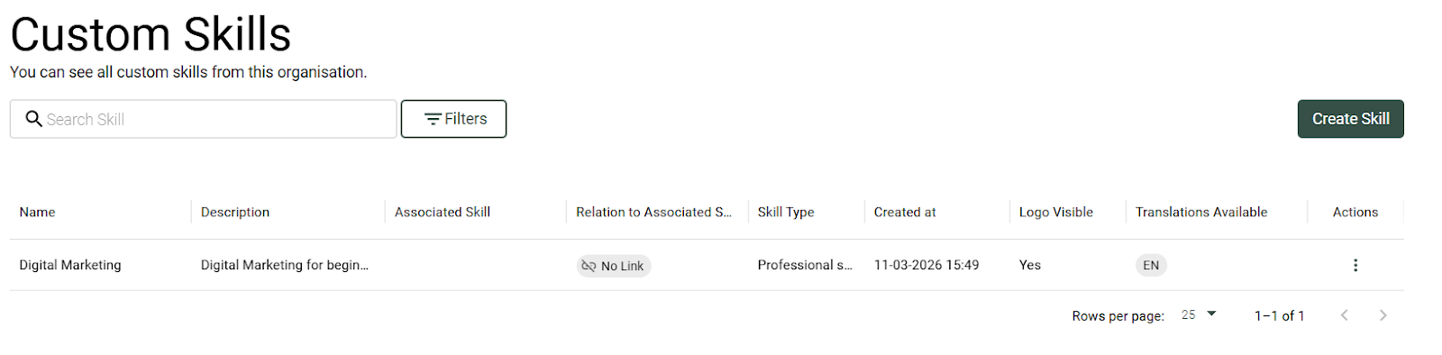Click the Logo Visible column header
1442x355 pixels.
click(1055, 212)
